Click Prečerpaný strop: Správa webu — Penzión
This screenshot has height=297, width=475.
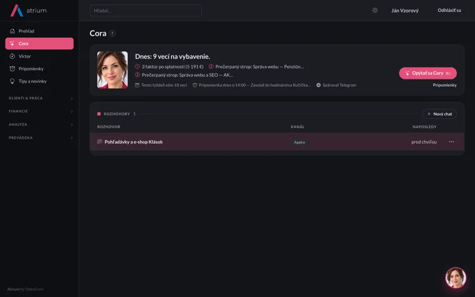[x=259, y=67]
